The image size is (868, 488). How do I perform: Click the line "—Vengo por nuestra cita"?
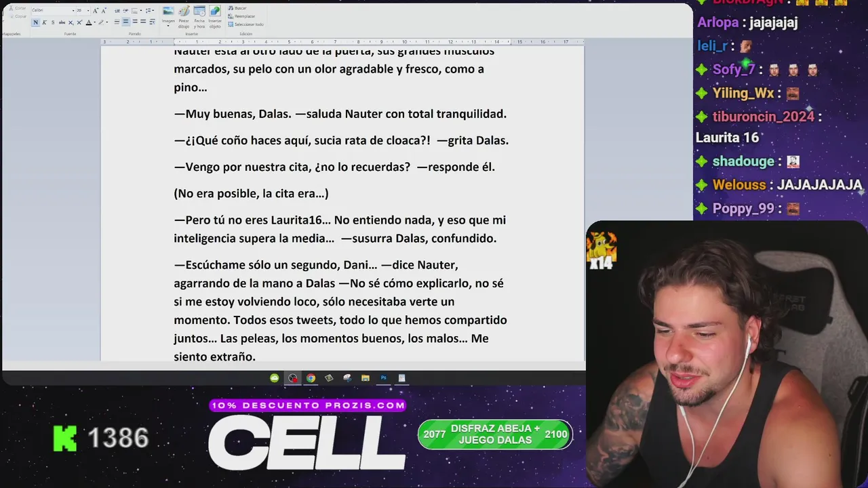(334, 167)
